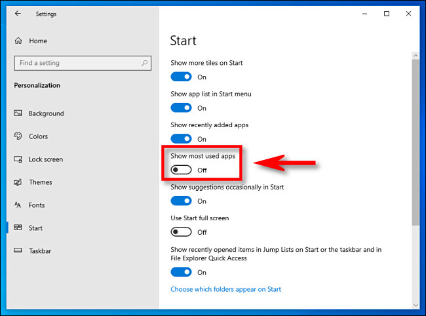This screenshot has width=426, height=316.
Task: Select the Colors palette icon
Action: point(18,136)
